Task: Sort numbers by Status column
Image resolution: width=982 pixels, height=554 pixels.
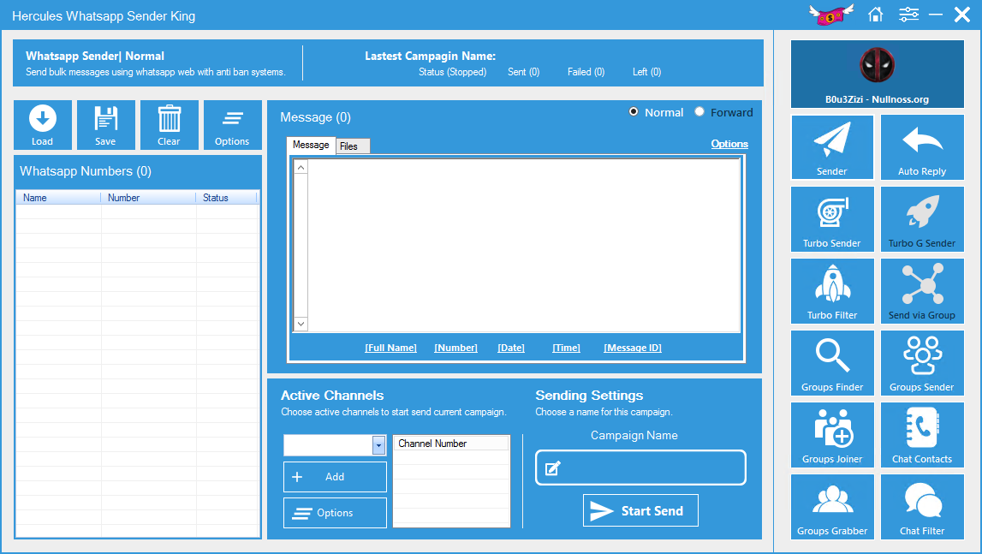Action: pos(226,198)
